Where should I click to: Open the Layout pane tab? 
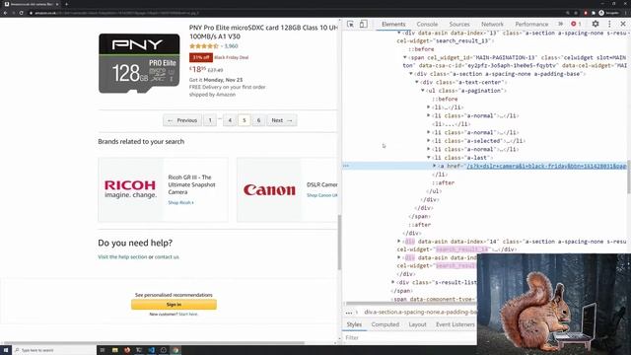click(x=417, y=324)
